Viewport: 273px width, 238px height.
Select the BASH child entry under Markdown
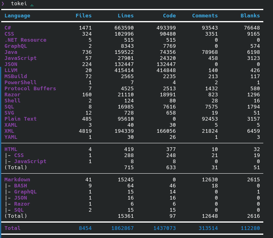click(x=21, y=186)
